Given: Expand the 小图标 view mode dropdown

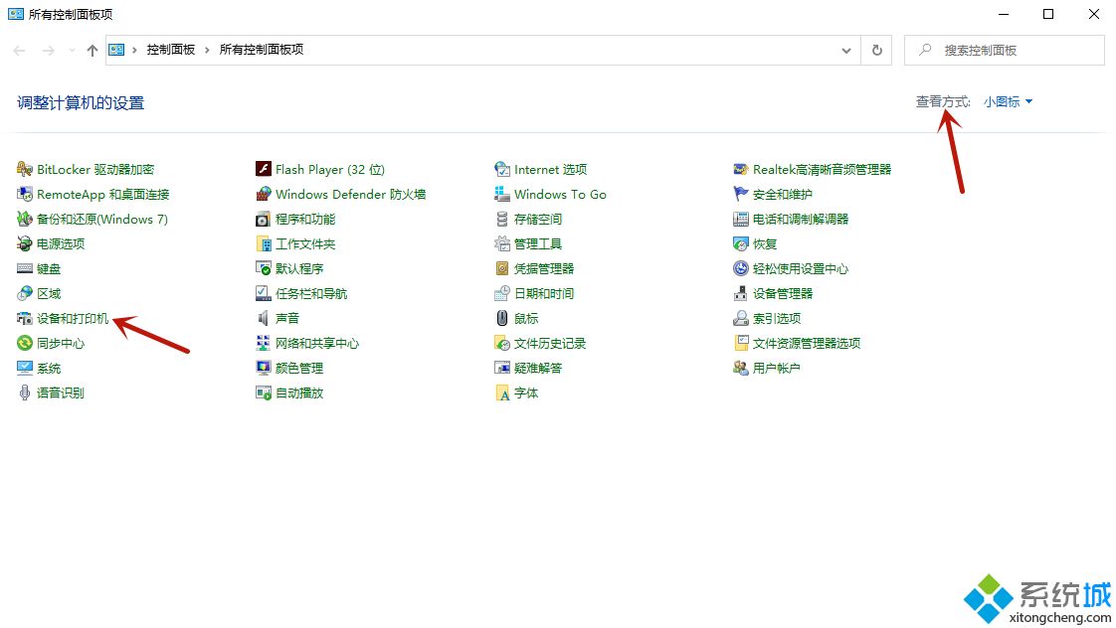Looking at the screenshot, I should (1009, 101).
